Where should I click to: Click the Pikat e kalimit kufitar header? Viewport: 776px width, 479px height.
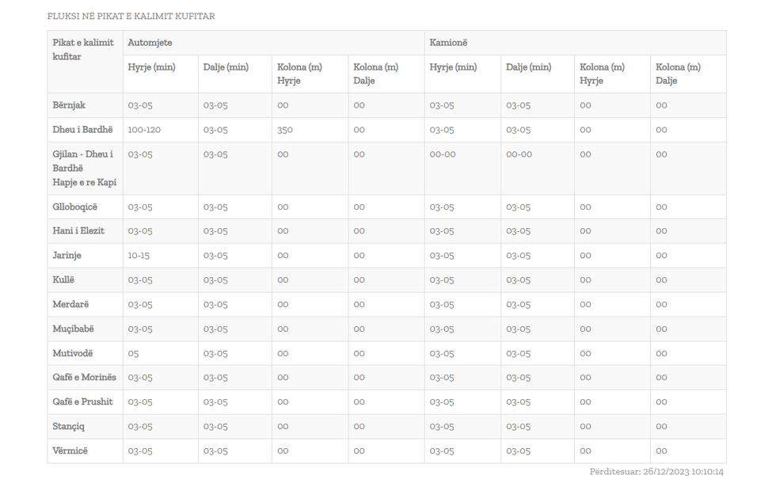(x=83, y=50)
